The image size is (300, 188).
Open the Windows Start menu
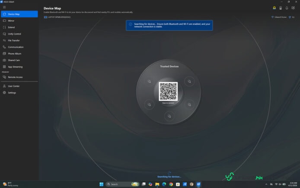102,184
